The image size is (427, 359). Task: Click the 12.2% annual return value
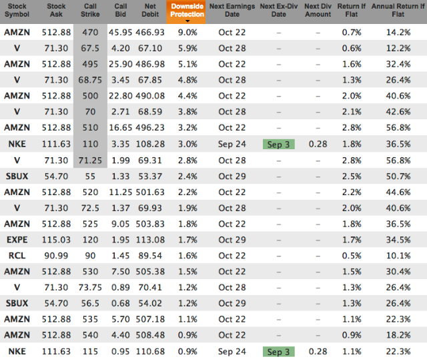click(398, 48)
